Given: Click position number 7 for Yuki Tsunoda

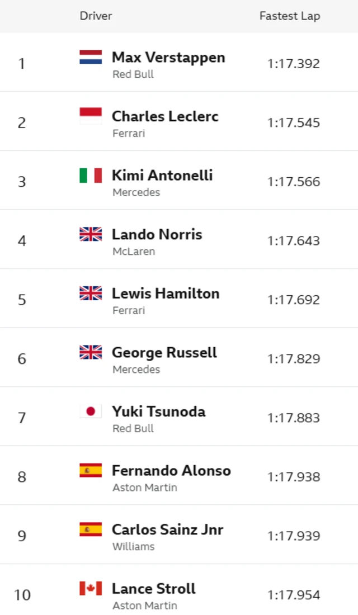Looking at the screenshot, I should point(22,418).
